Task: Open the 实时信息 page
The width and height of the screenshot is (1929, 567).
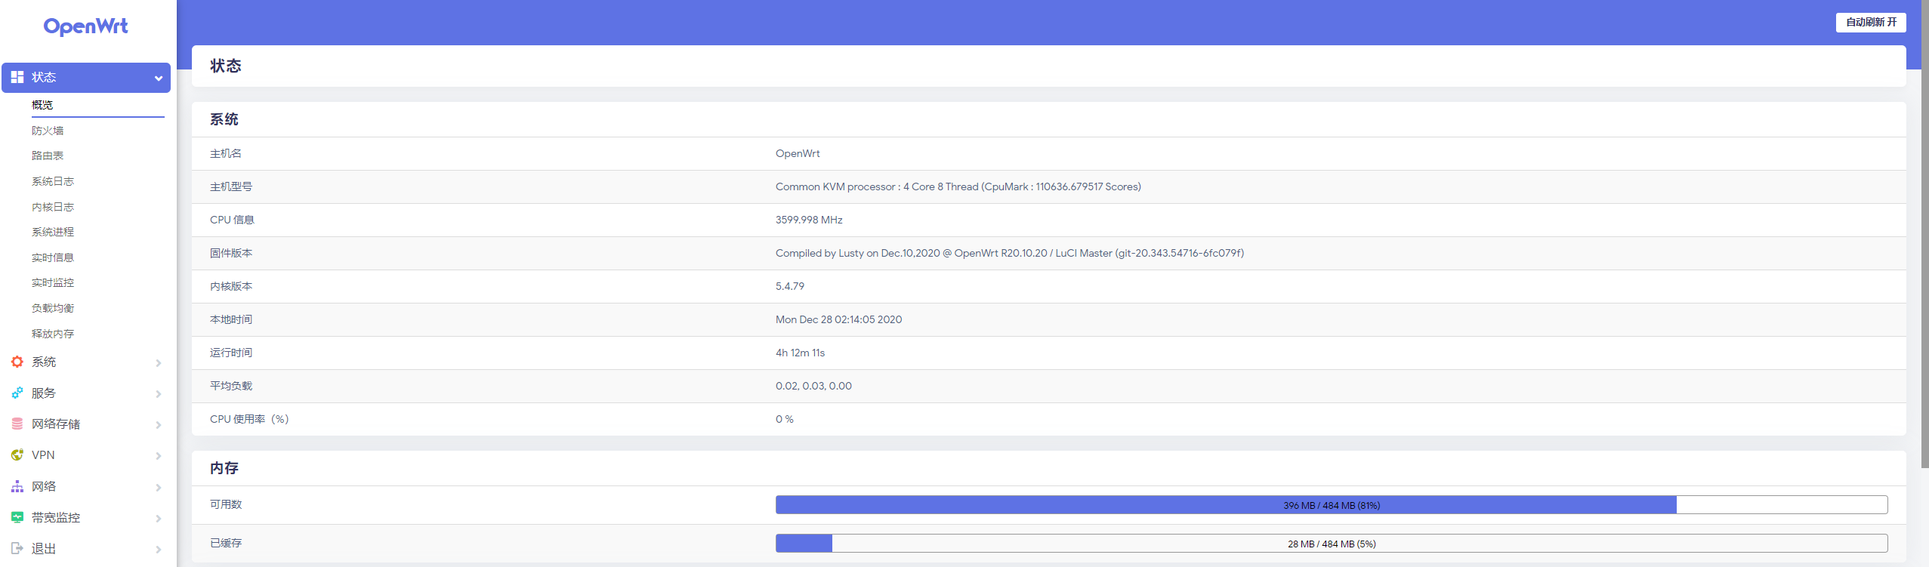Action: pos(53,257)
